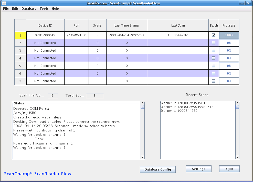The image size is (253, 182).
Task: Open Settings with the Settings button
Action: pyautogui.click(x=198, y=169)
